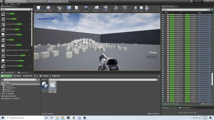Clear the Place Actors search text
This screenshot has width=214, height=120.
[31, 9]
